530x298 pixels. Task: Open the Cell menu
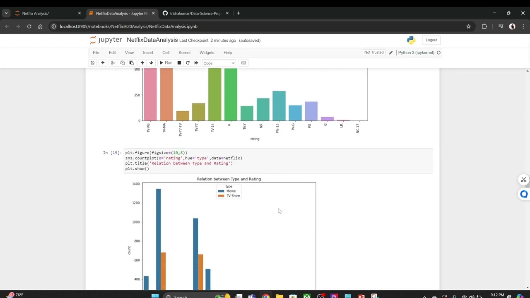tap(166, 53)
